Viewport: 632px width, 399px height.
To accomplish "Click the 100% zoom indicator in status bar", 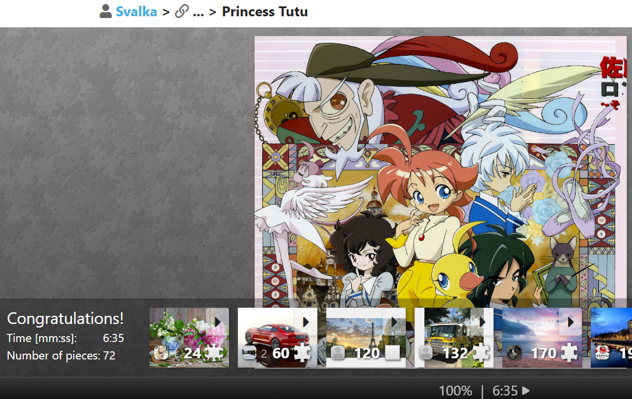I will (455, 390).
